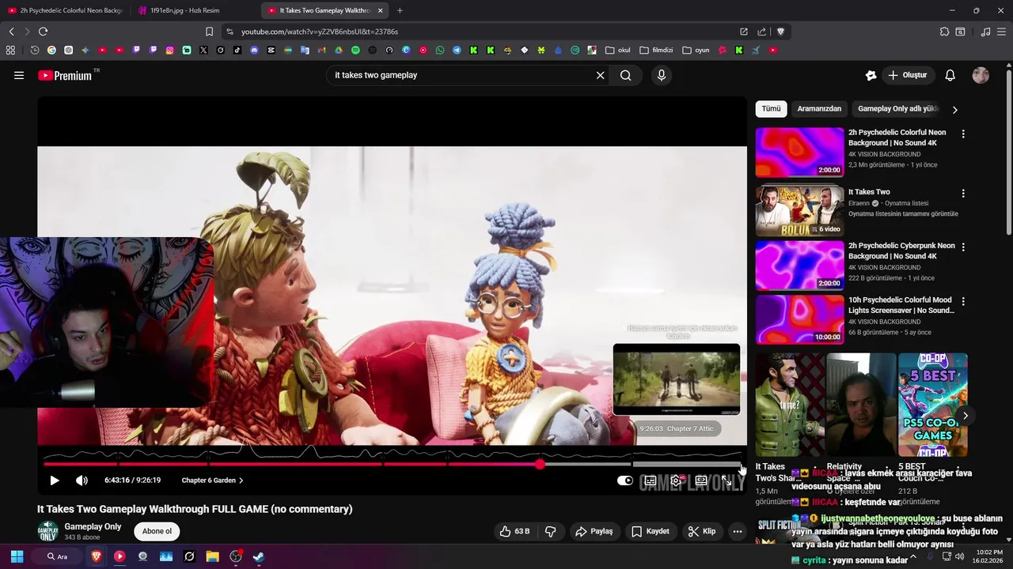Select the Aramanızdan filter chip
This screenshot has width=1013, height=569.
click(819, 109)
